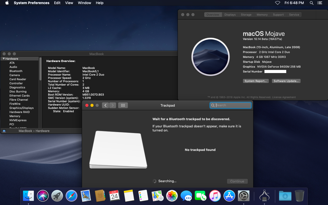
Task: Select the Overview tab
Action: [213, 15]
